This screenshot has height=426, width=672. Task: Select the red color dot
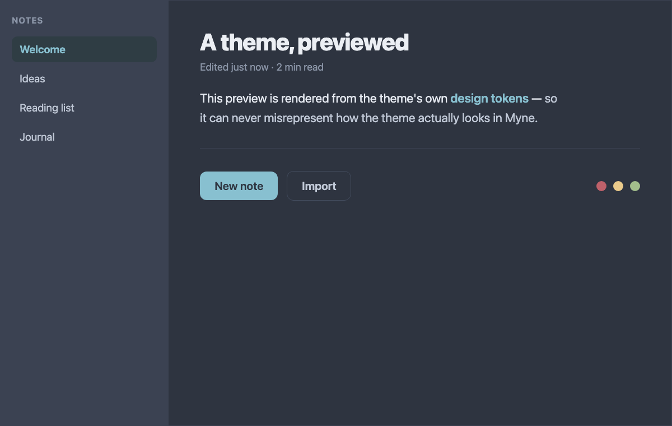(x=601, y=186)
